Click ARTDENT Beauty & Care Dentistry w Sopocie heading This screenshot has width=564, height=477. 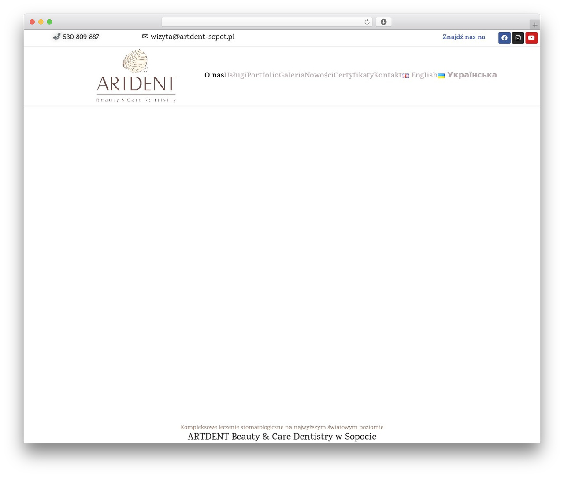282,437
